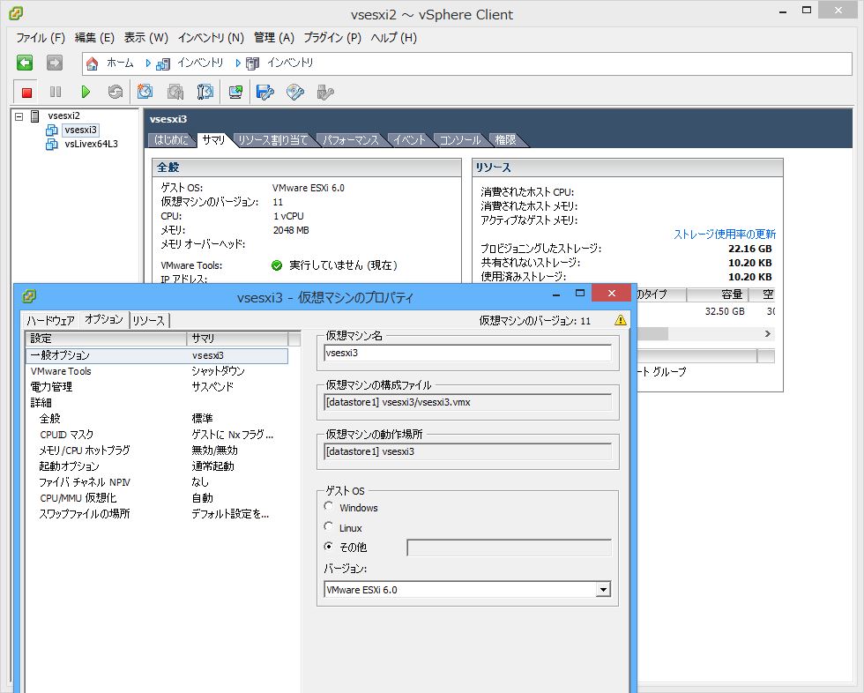Open Snapshot Manager toolbar icon

pos(205,92)
